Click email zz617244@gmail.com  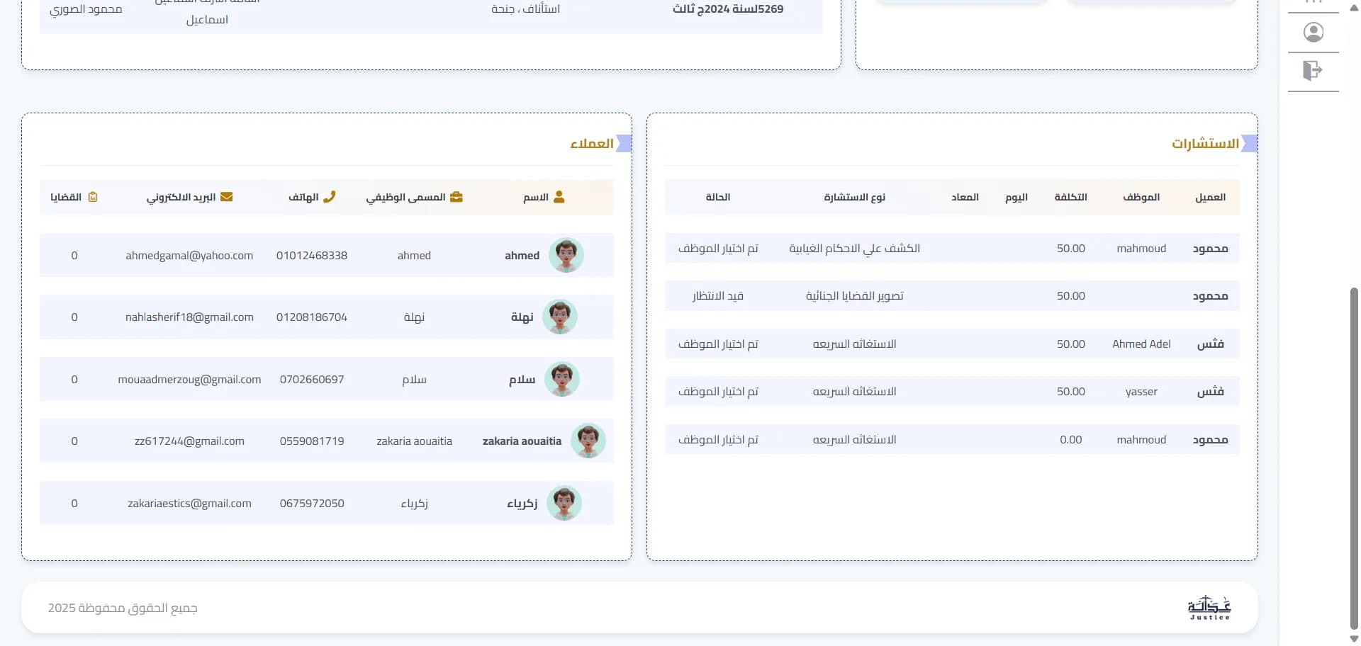(189, 441)
